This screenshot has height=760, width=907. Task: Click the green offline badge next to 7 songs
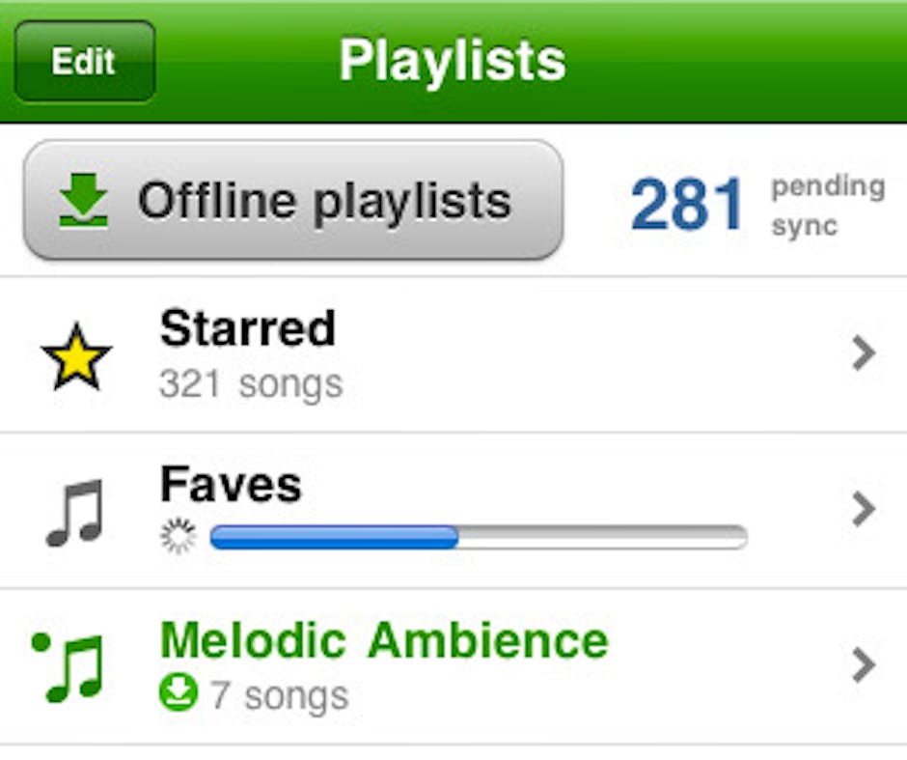(x=178, y=693)
